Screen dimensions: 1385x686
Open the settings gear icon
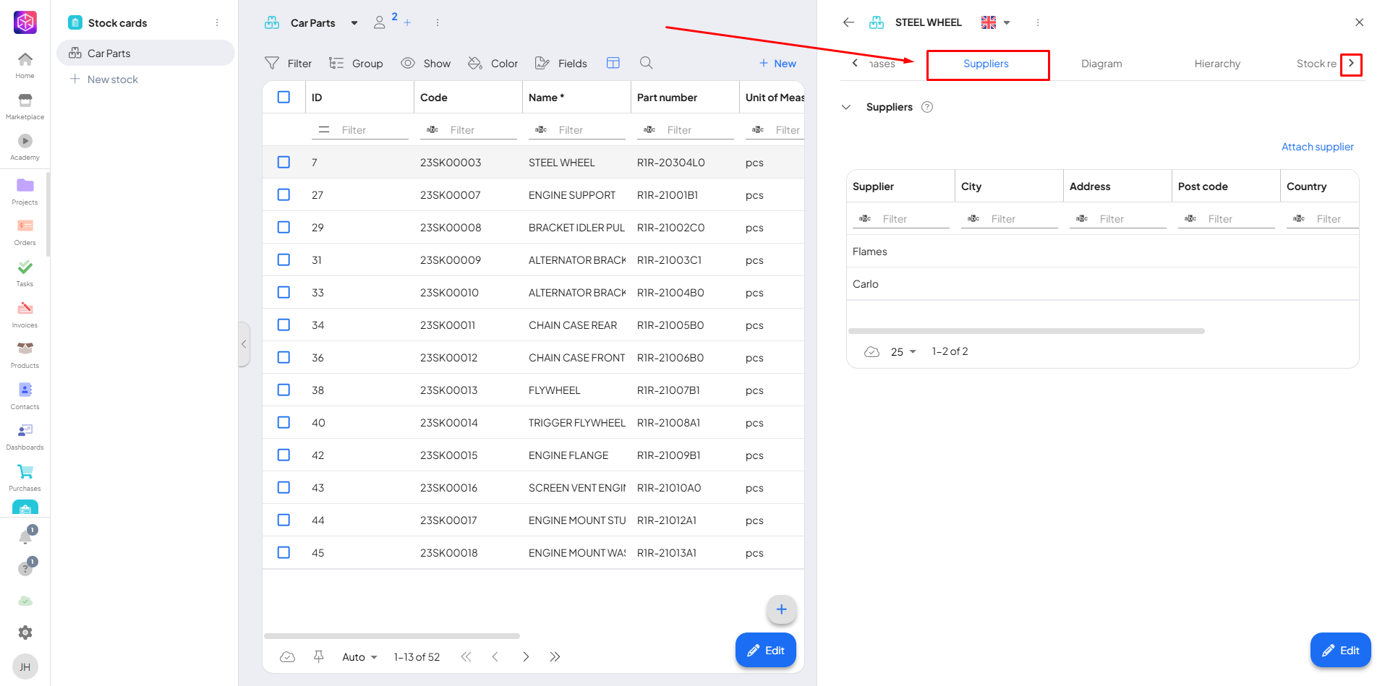coord(25,633)
